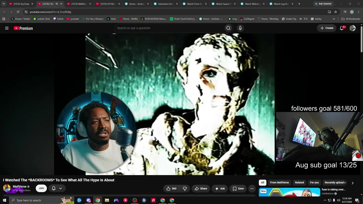This screenshot has width=363, height=204.
Task: Dislike the video with thumbs down
Action: pyautogui.click(x=185, y=188)
